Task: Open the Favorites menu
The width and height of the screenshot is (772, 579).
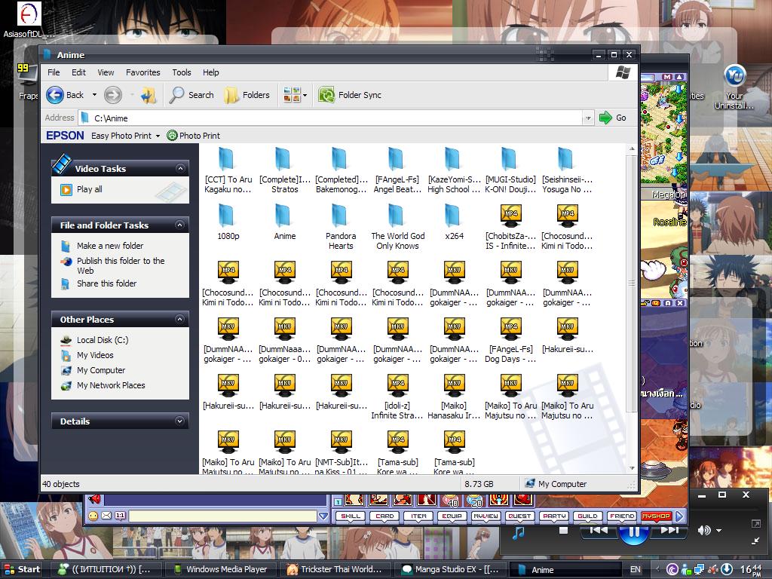Action: tap(142, 72)
